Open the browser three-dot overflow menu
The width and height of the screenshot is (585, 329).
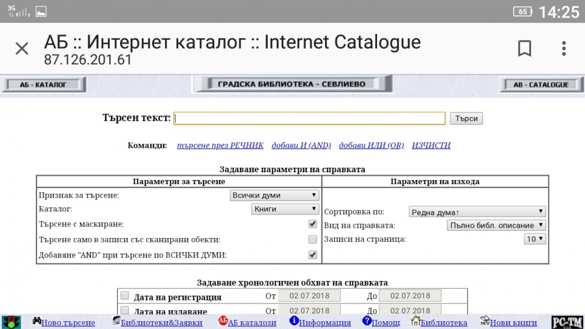pos(564,48)
